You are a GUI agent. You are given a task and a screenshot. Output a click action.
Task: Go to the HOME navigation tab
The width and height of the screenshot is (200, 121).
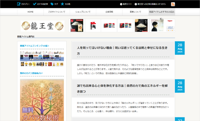tap(31, 12)
